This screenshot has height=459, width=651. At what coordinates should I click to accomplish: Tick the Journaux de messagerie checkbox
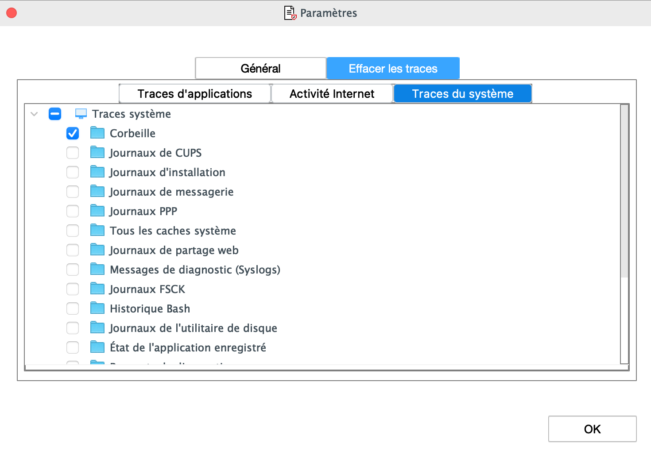point(73,192)
